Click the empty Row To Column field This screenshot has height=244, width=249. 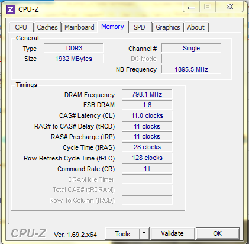[x=147, y=200]
